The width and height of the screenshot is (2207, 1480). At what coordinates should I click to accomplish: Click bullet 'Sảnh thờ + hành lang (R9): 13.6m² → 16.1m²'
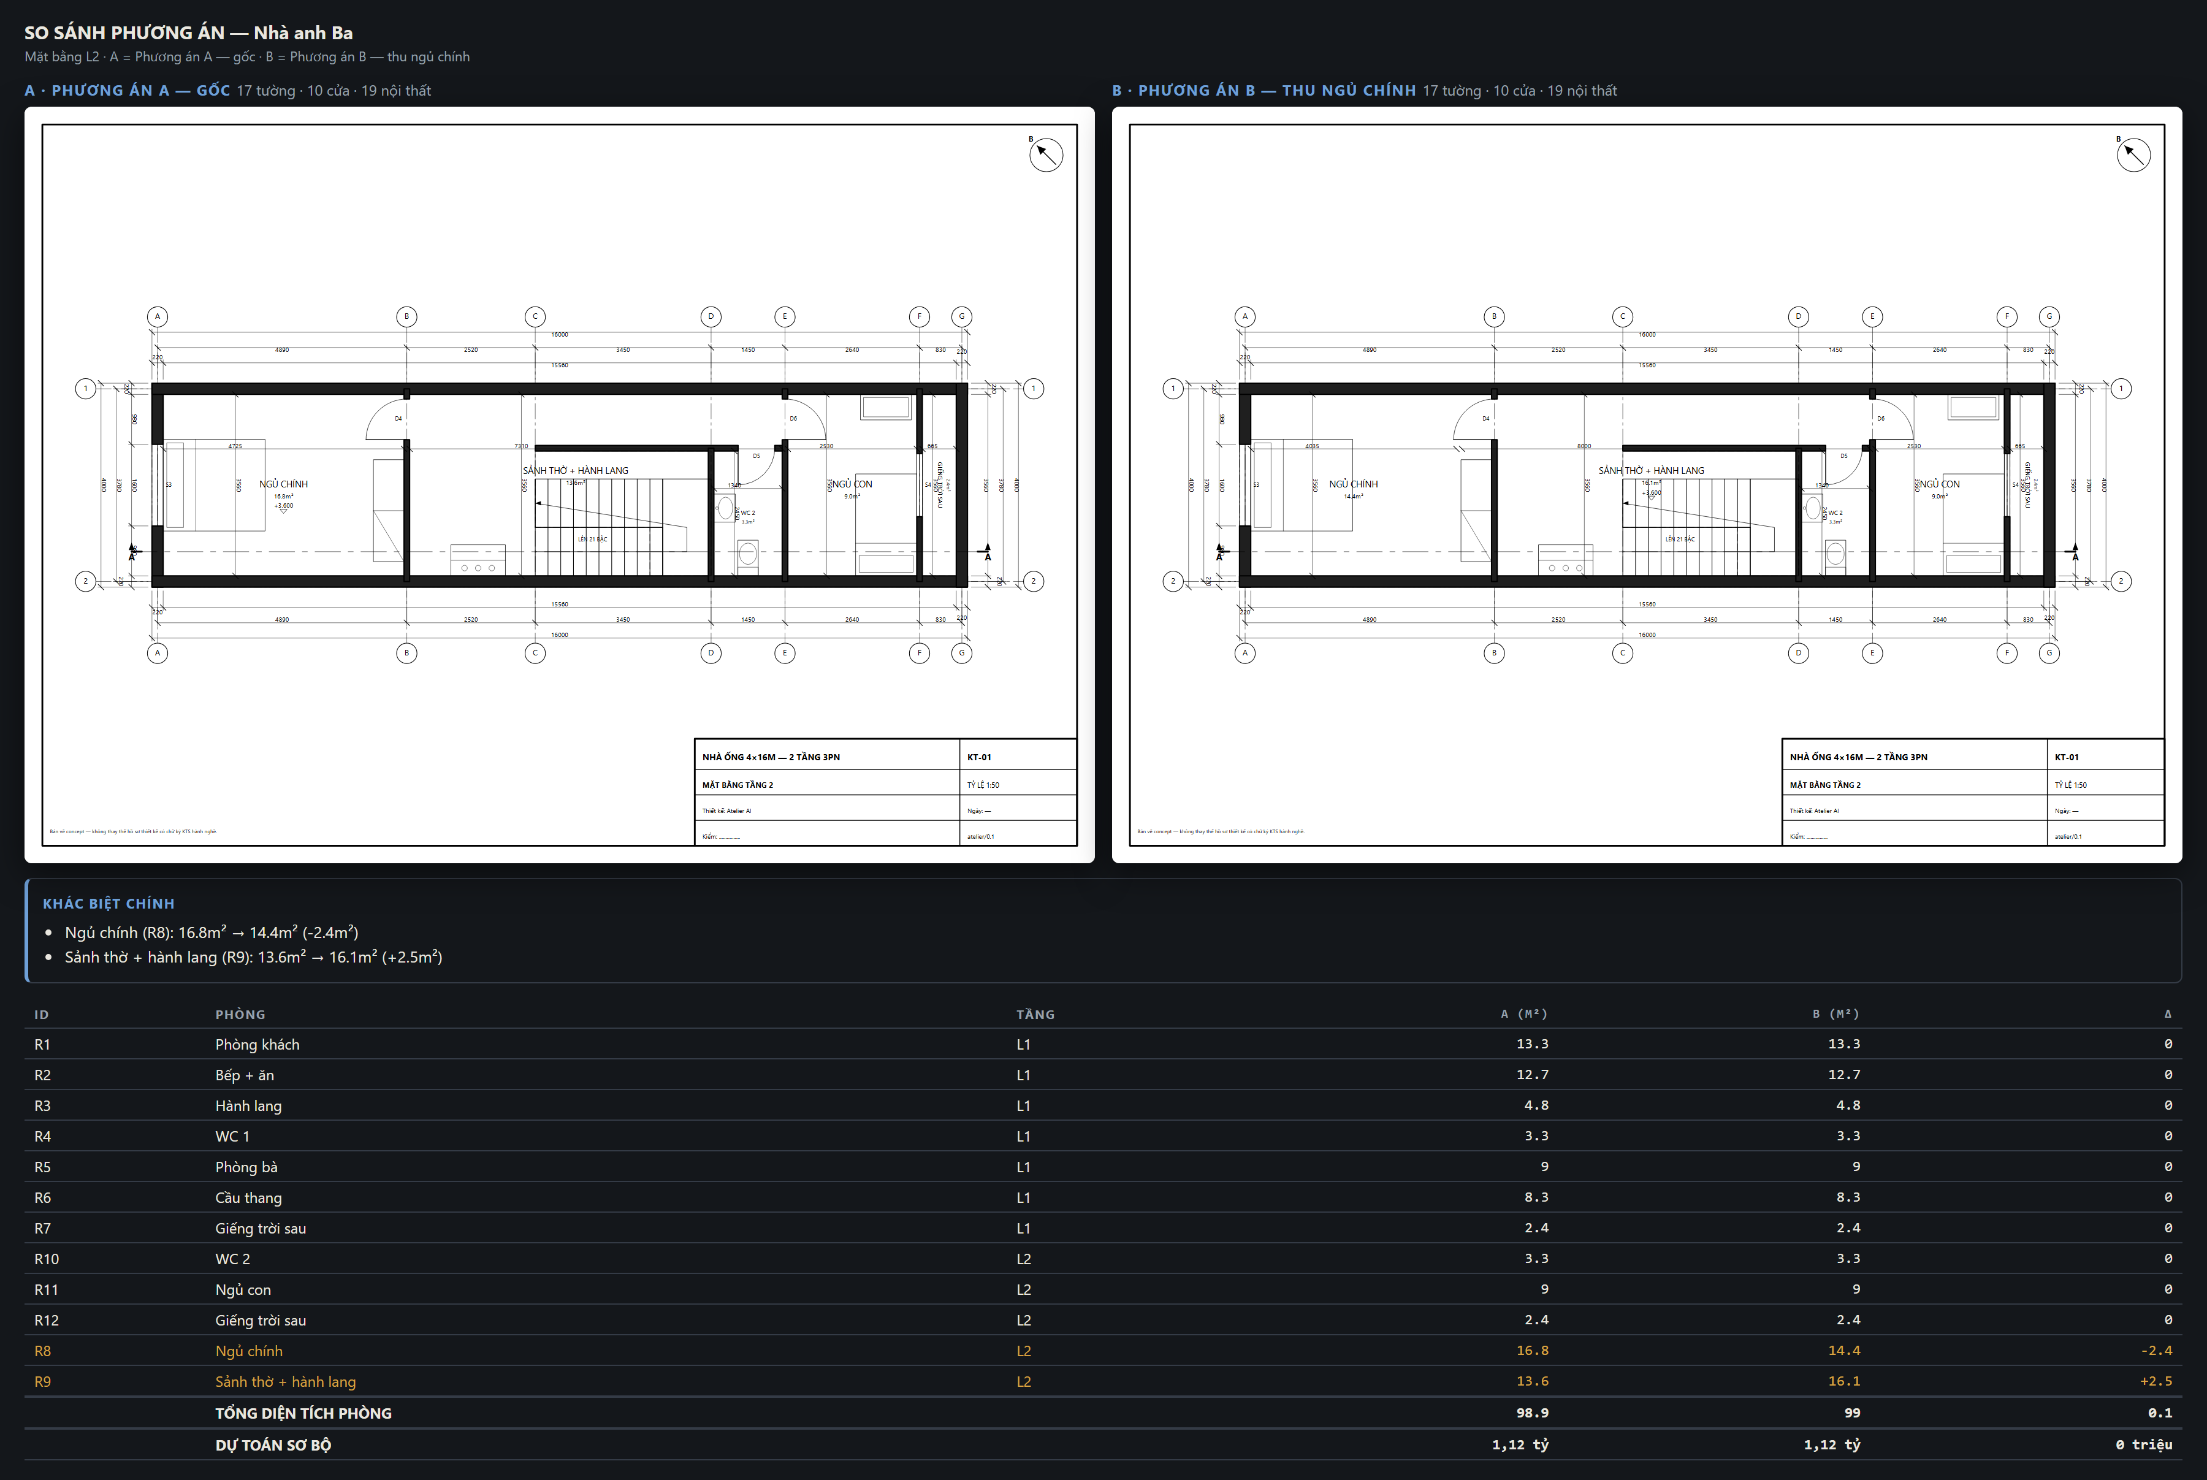(254, 957)
